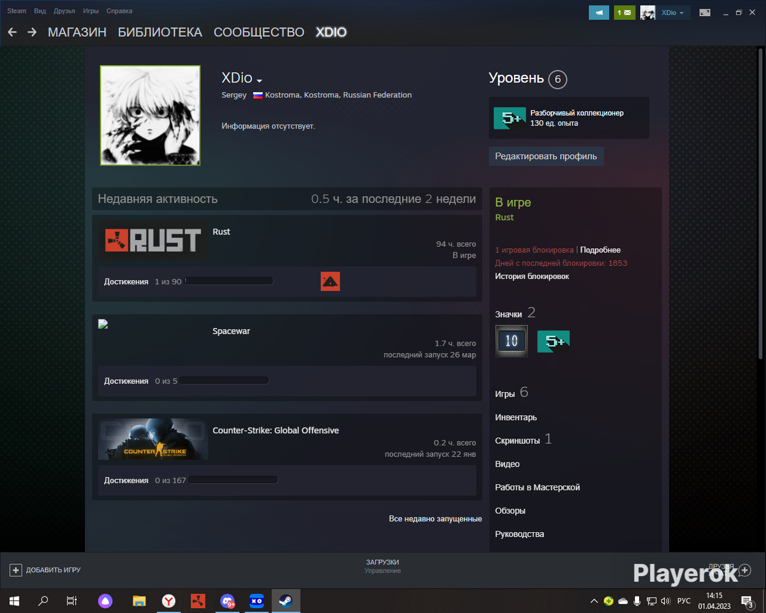The width and height of the screenshot is (766, 613).
Task: Click the Rust link under В игре
Action: (504, 218)
